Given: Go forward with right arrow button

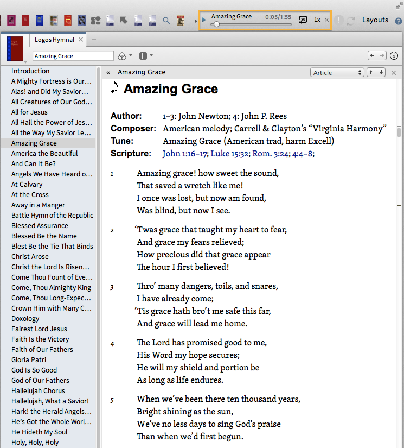Looking at the screenshot, I should pos(382,55).
